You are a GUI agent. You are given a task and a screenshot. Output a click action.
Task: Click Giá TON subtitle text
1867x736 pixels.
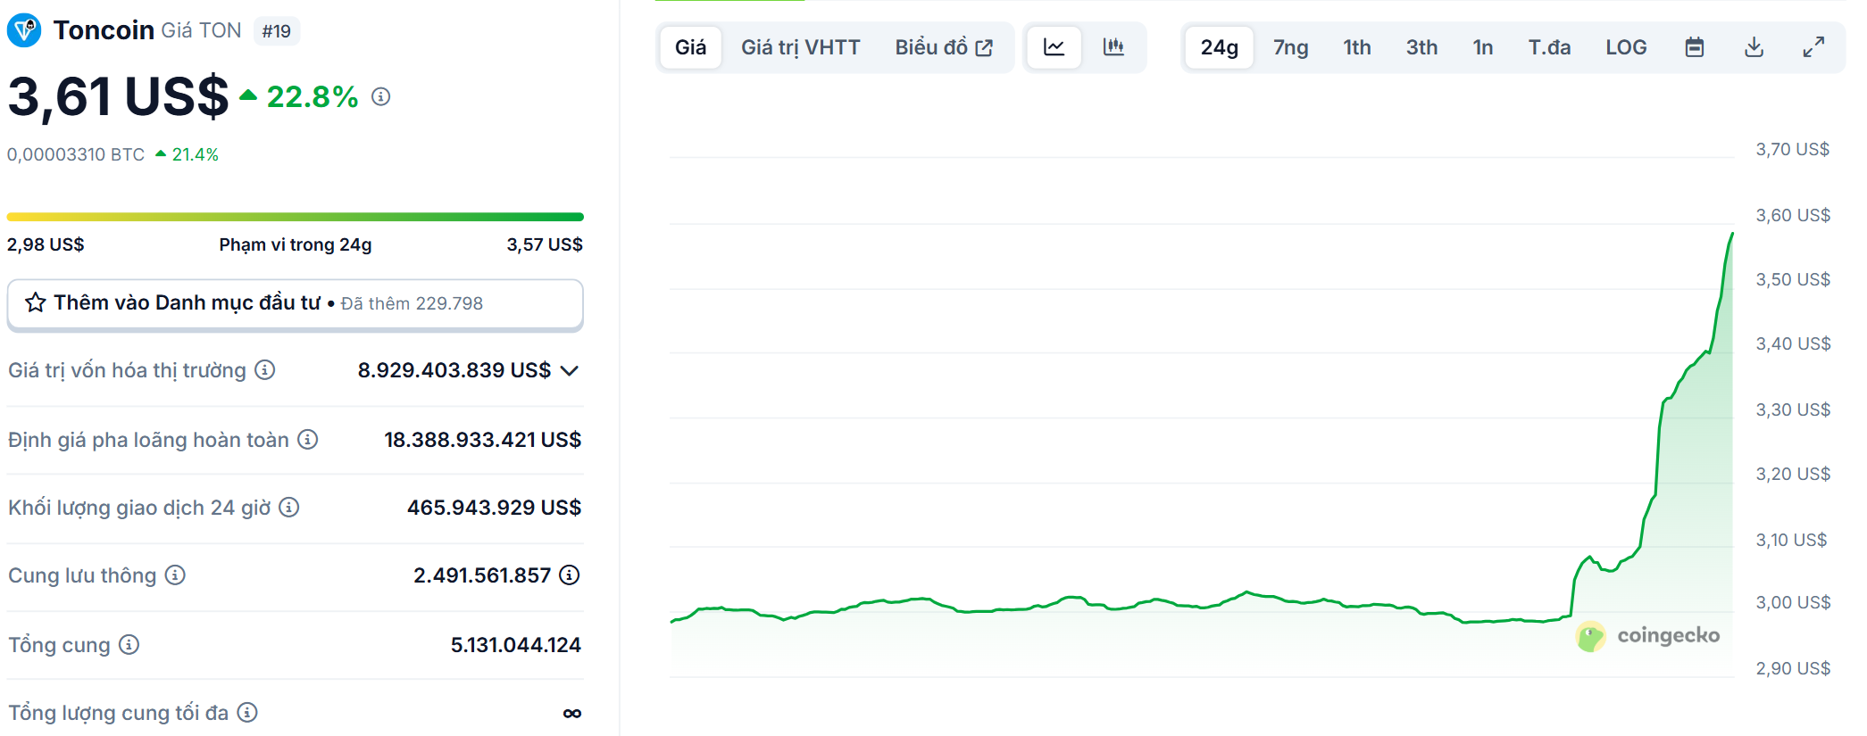(201, 30)
